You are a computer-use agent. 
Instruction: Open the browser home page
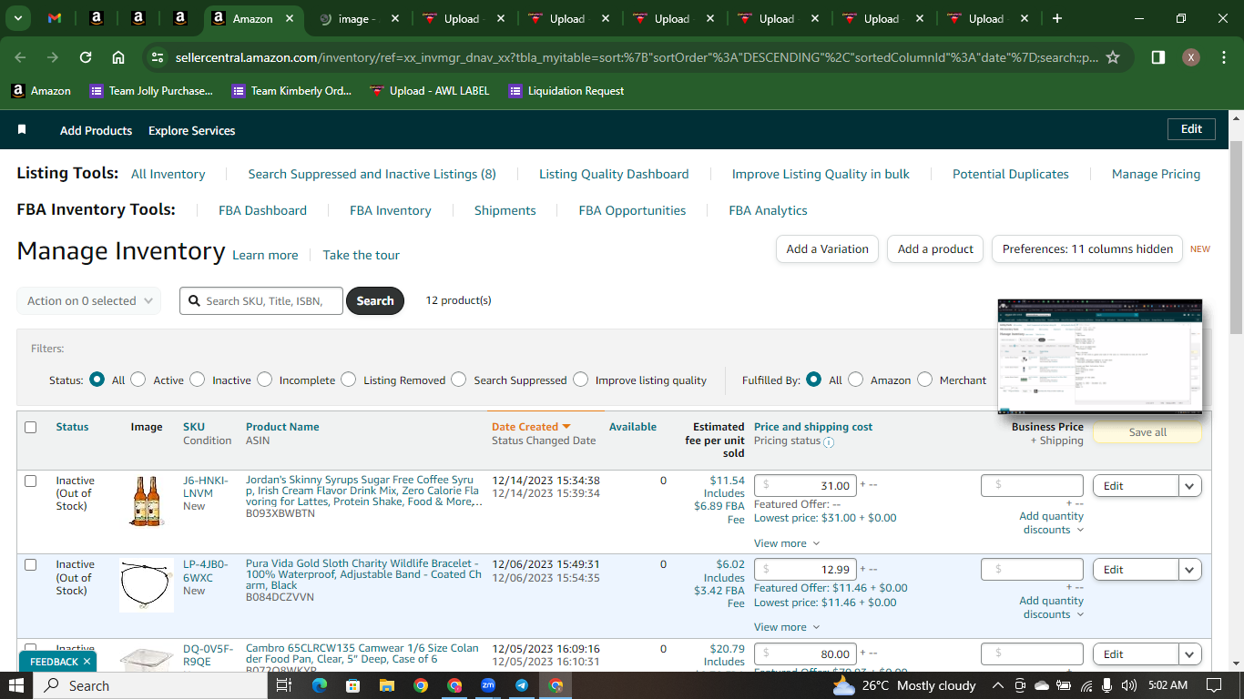coord(118,57)
